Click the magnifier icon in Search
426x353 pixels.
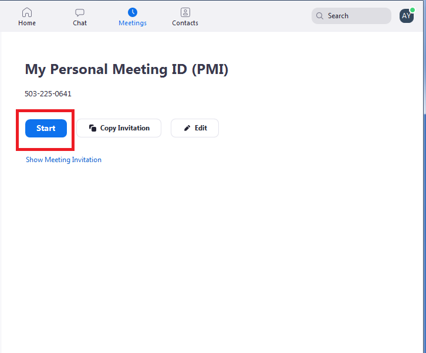pos(319,16)
